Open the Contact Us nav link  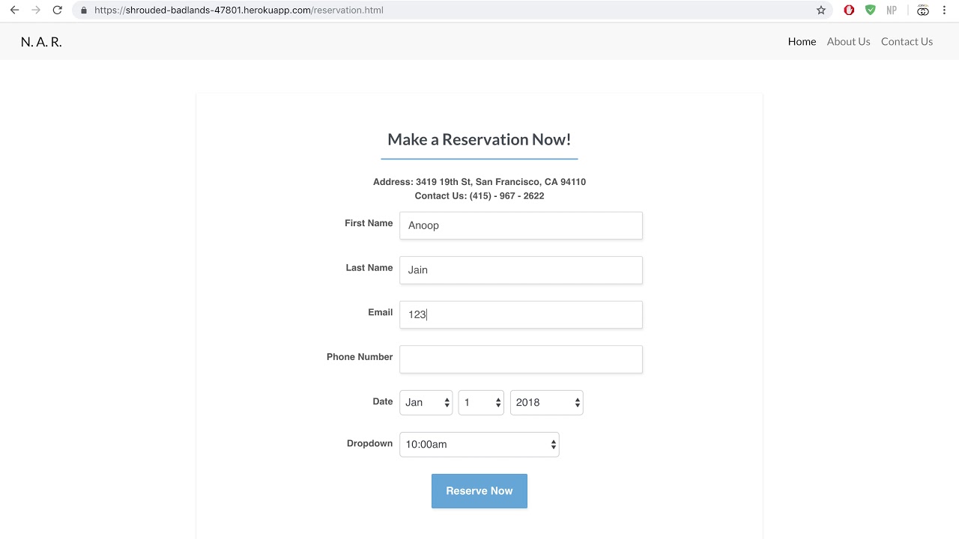click(907, 42)
